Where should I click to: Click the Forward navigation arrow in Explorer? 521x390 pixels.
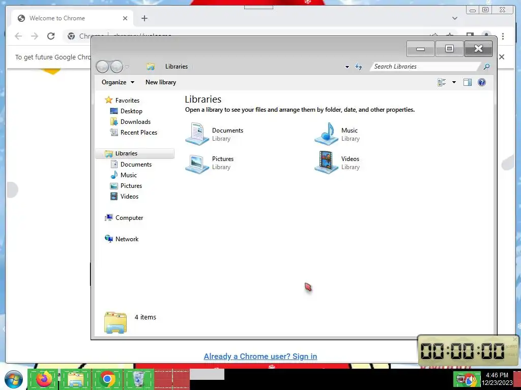coord(117,67)
